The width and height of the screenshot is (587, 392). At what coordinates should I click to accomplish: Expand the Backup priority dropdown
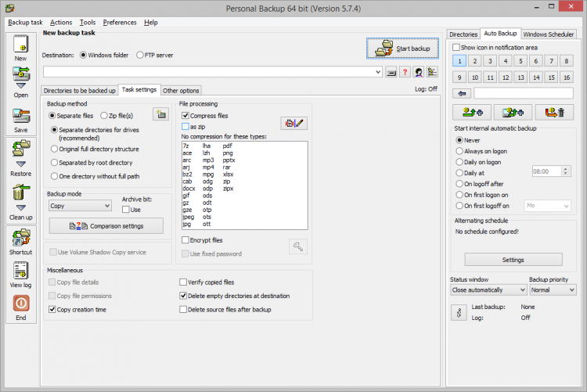pos(552,290)
